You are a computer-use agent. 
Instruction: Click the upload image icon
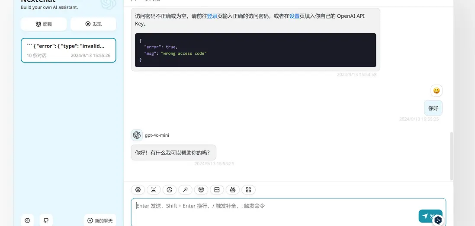tap(154, 190)
